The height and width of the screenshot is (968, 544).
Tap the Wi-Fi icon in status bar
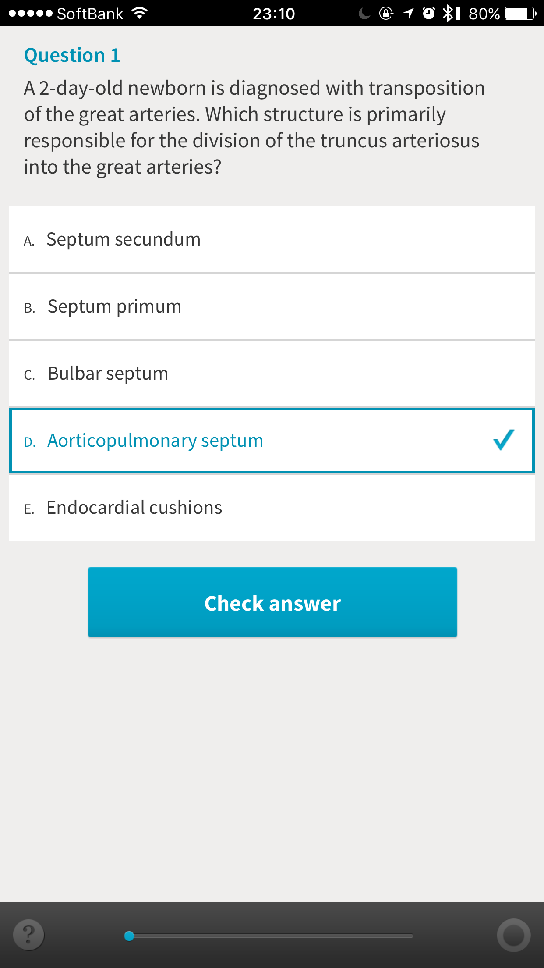click(139, 14)
